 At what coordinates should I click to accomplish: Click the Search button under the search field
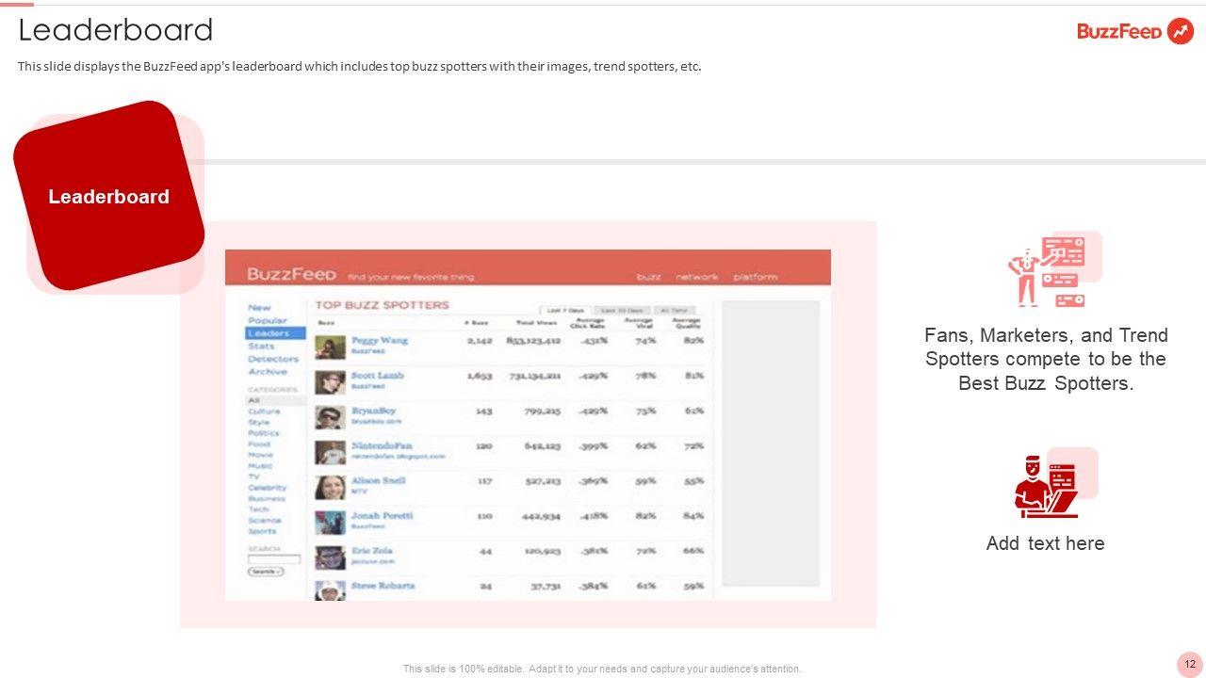point(266,572)
